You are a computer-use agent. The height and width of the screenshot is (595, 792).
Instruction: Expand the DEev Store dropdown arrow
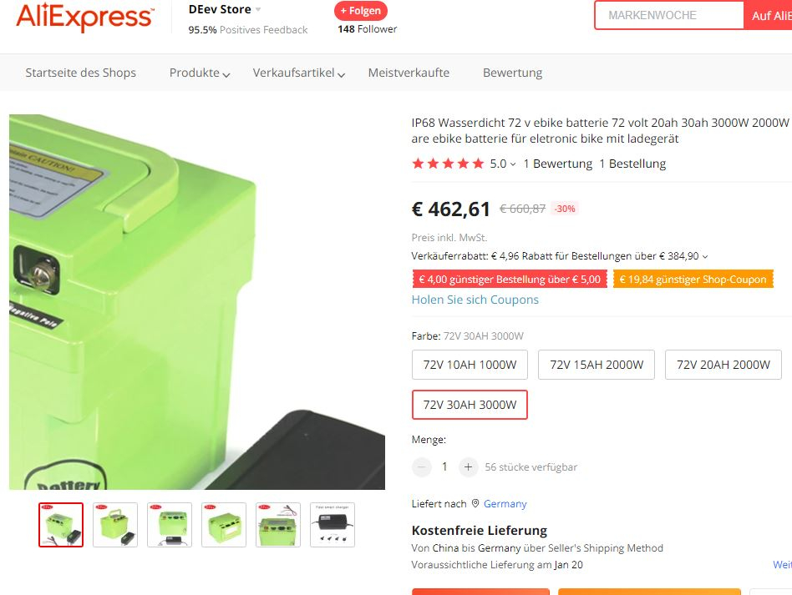[258, 9]
